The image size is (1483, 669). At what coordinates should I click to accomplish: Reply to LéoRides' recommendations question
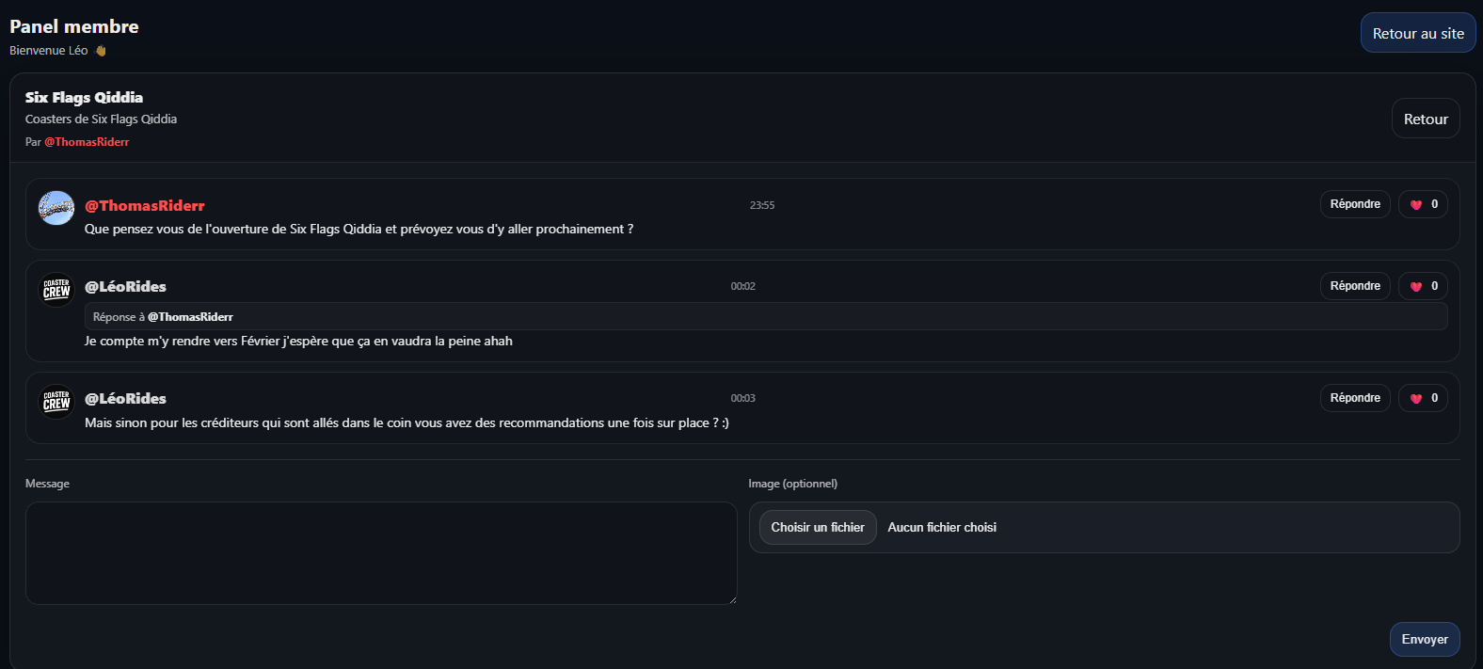[1354, 398]
